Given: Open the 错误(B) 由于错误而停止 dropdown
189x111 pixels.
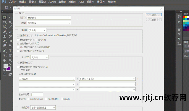Looking at the screenshot, I should coord(43,107).
